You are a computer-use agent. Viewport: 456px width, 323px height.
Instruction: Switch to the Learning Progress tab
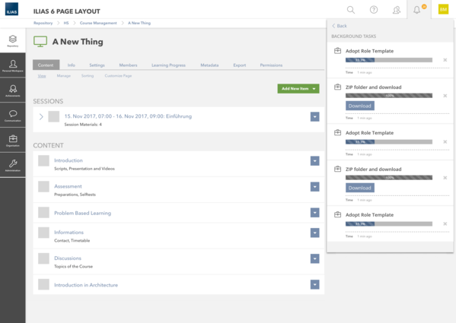[x=168, y=65]
